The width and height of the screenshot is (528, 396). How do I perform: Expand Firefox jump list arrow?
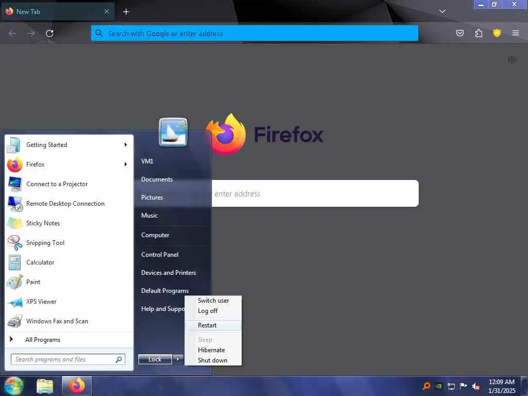point(126,164)
